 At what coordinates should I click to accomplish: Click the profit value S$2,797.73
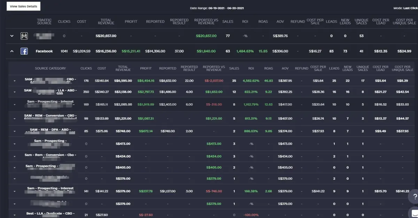click(x=146, y=92)
